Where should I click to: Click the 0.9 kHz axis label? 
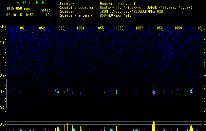(3, 75)
